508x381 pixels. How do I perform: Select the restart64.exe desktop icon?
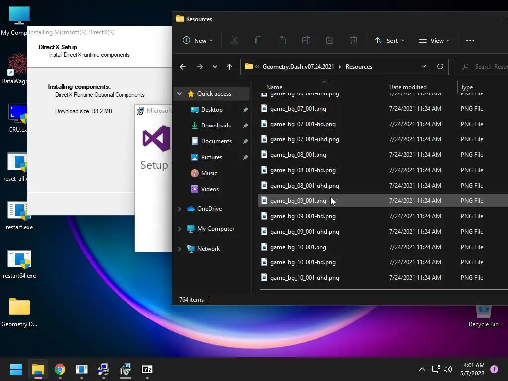[x=19, y=264]
